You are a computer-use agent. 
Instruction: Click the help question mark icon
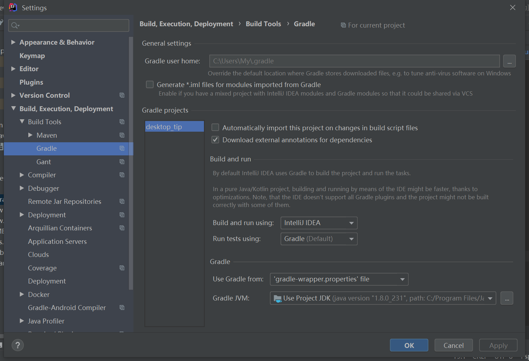(x=18, y=345)
